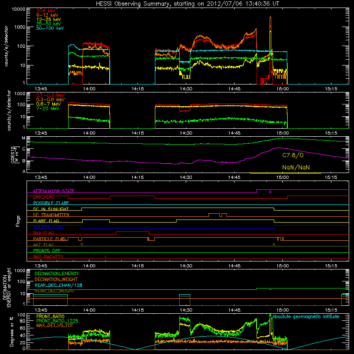The image size is (354, 354).
Task: Click the NaN/NaN annotation in GOES panel
Action: 296,168
